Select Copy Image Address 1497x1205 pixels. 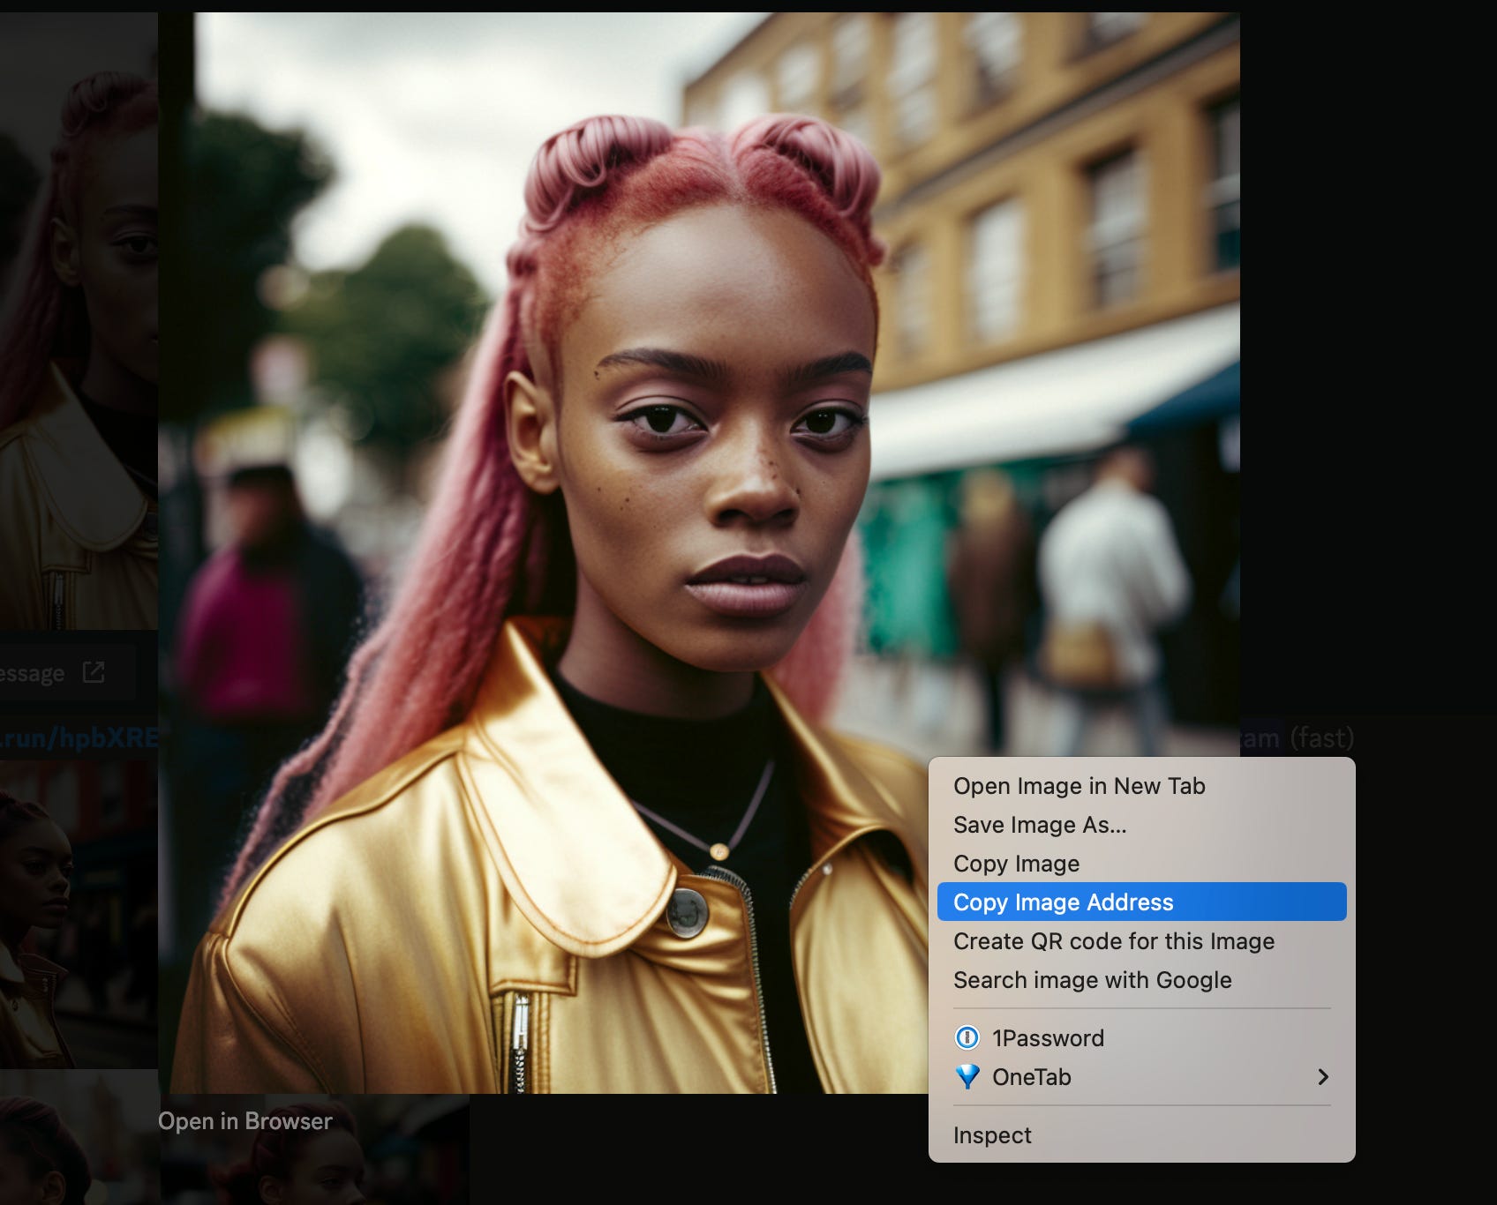(x=1063, y=902)
